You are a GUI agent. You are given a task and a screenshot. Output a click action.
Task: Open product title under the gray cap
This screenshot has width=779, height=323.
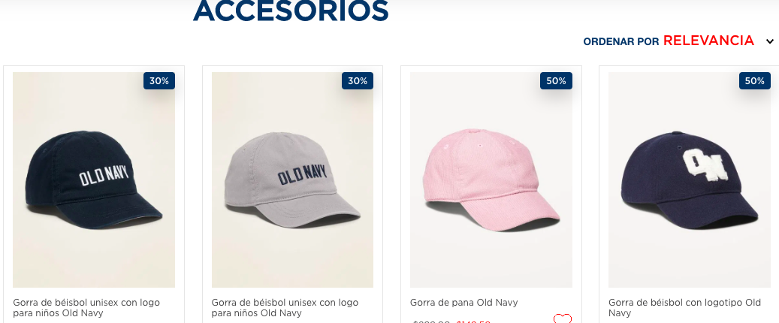(x=285, y=307)
